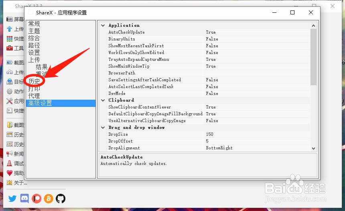
Task: Click the 调试 traffic cone icon
Action: (x=10, y=163)
